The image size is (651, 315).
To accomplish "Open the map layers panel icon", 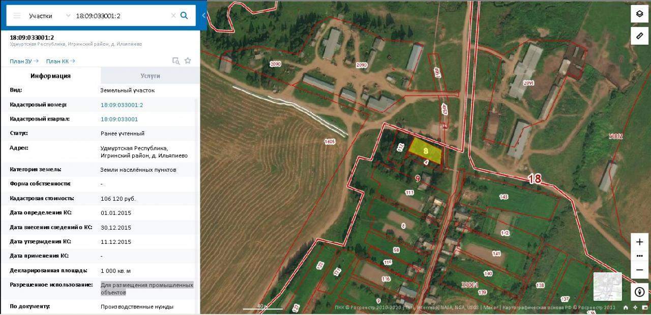I will pos(639,14).
